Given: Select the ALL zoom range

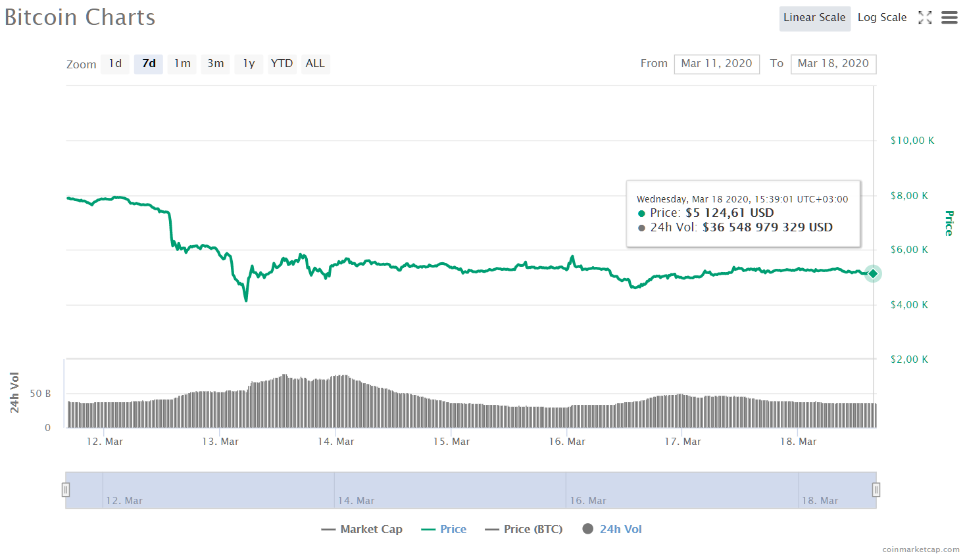Looking at the screenshot, I should pyautogui.click(x=315, y=64).
